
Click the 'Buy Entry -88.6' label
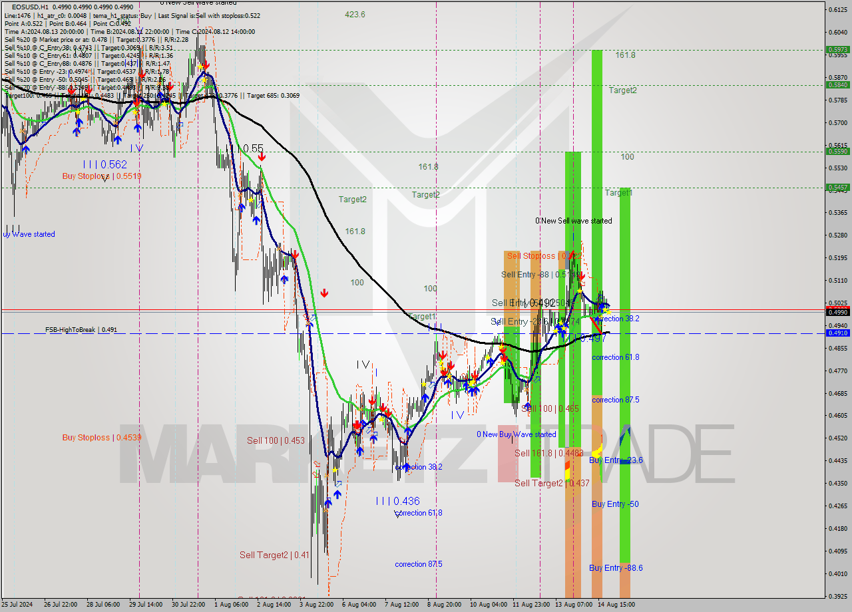616,568
